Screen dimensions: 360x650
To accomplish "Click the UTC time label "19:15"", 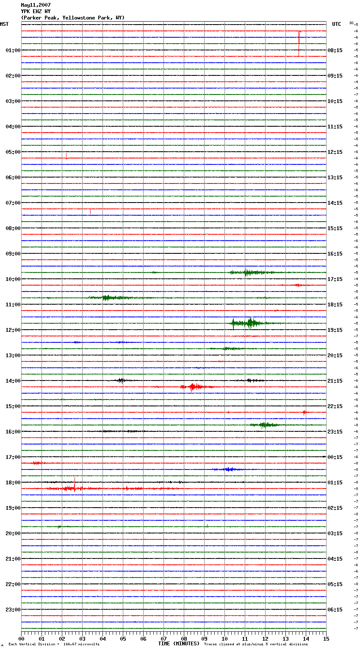I will pyautogui.click(x=335, y=330).
